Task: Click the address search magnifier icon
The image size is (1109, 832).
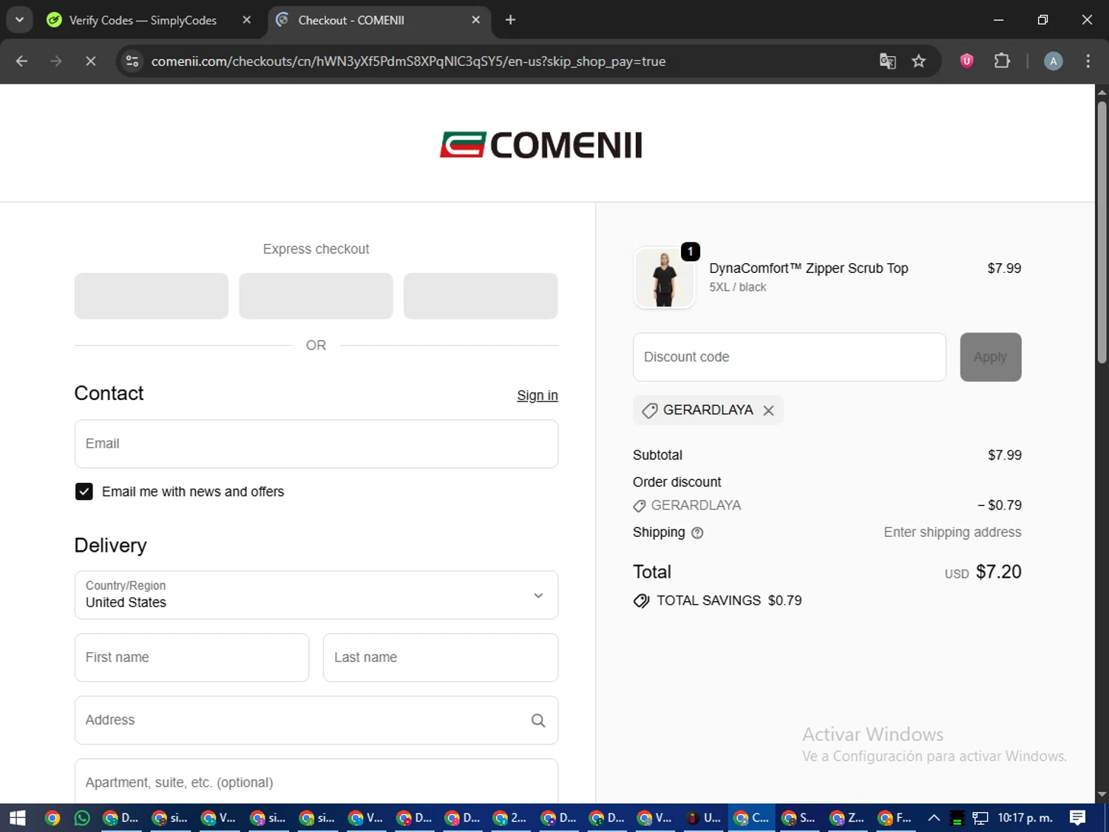Action: (x=538, y=720)
